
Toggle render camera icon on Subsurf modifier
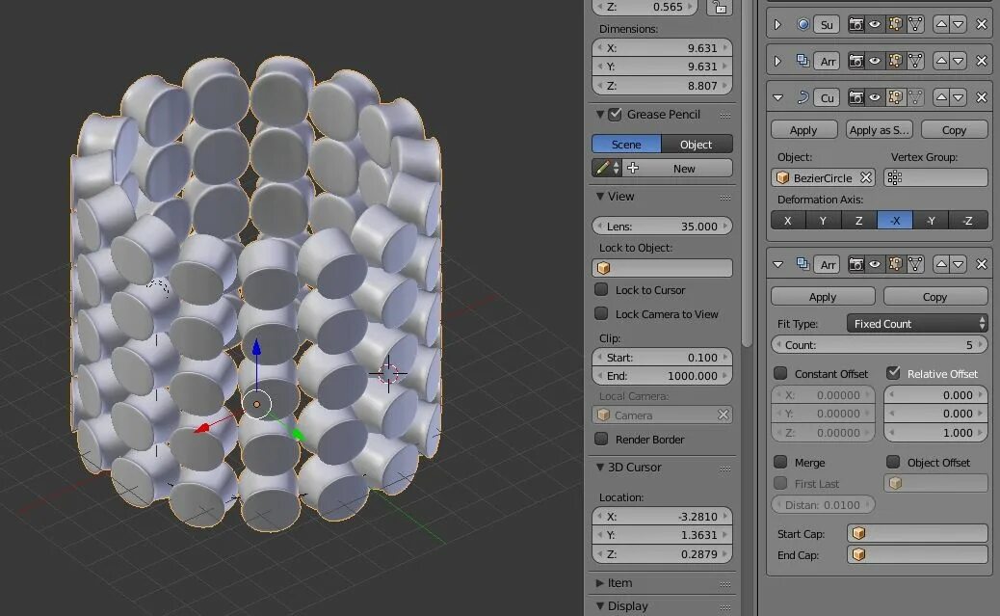pos(855,24)
